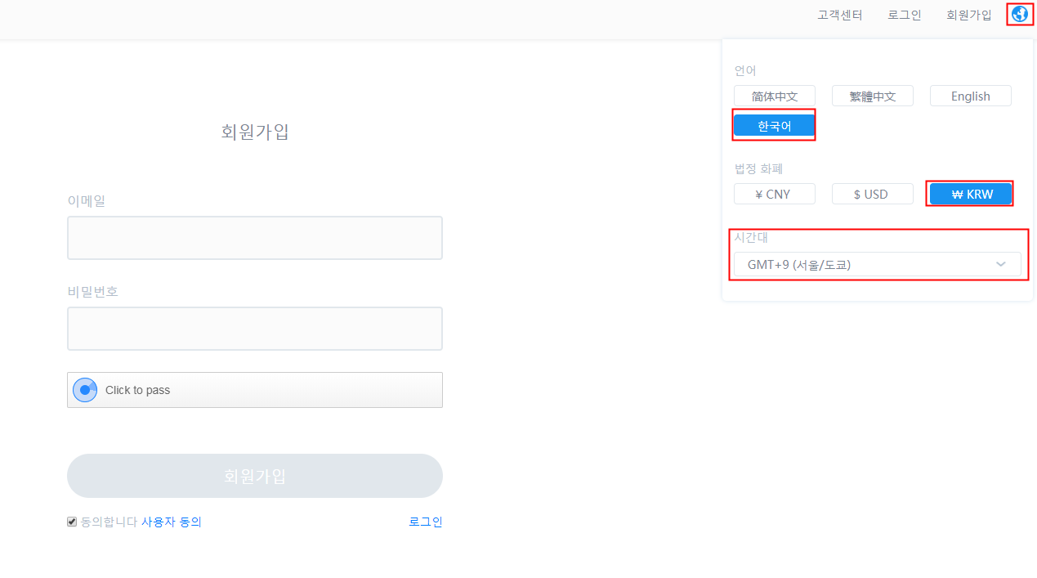The width and height of the screenshot is (1037, 578).
Task: Open the 고객센터 menu item
Action: pyautogui.click(x=839, y=14)
